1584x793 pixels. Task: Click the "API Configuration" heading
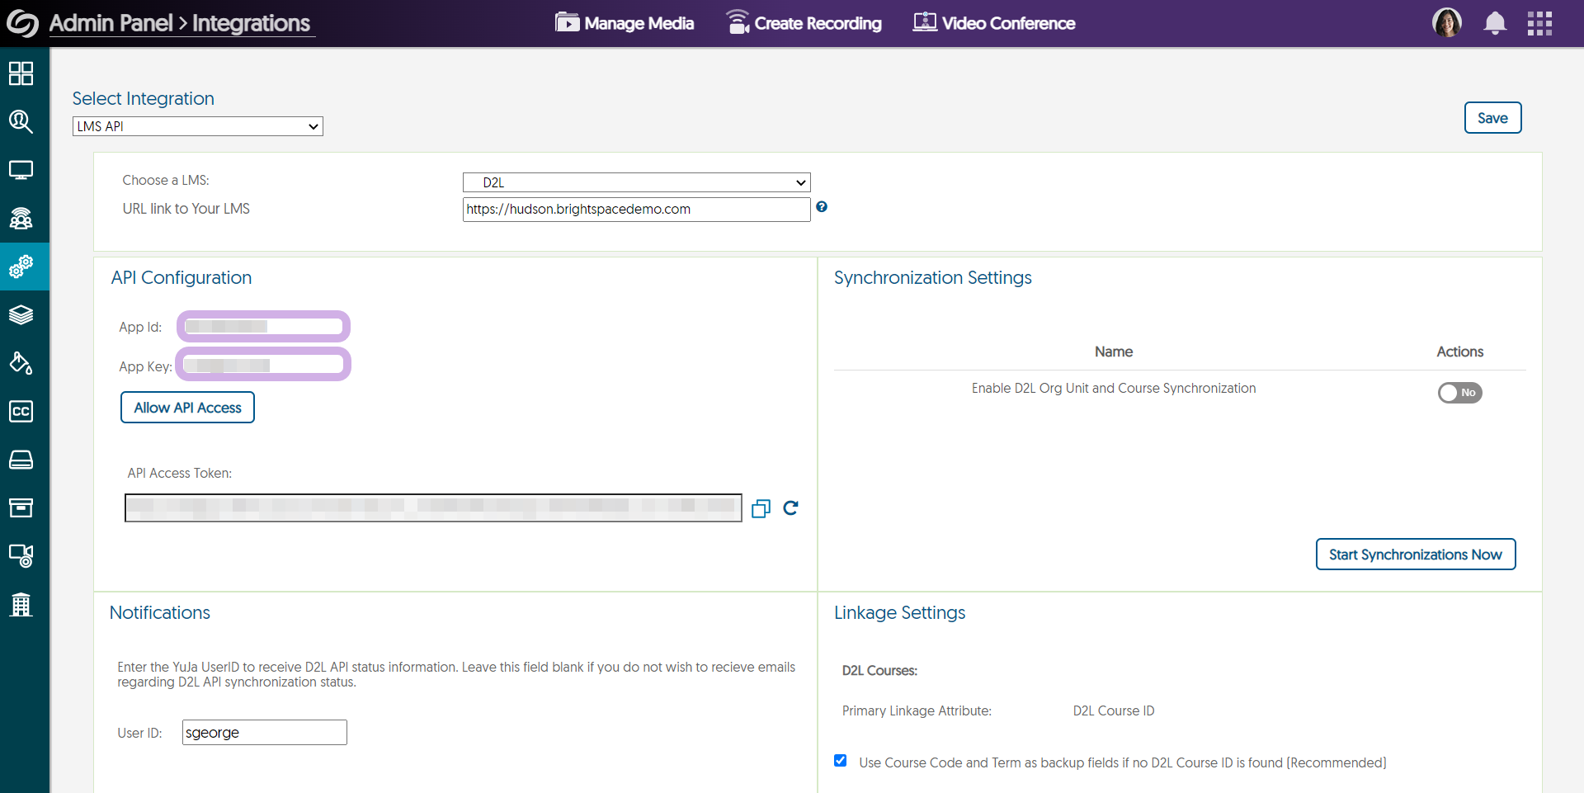coord(181,278)
